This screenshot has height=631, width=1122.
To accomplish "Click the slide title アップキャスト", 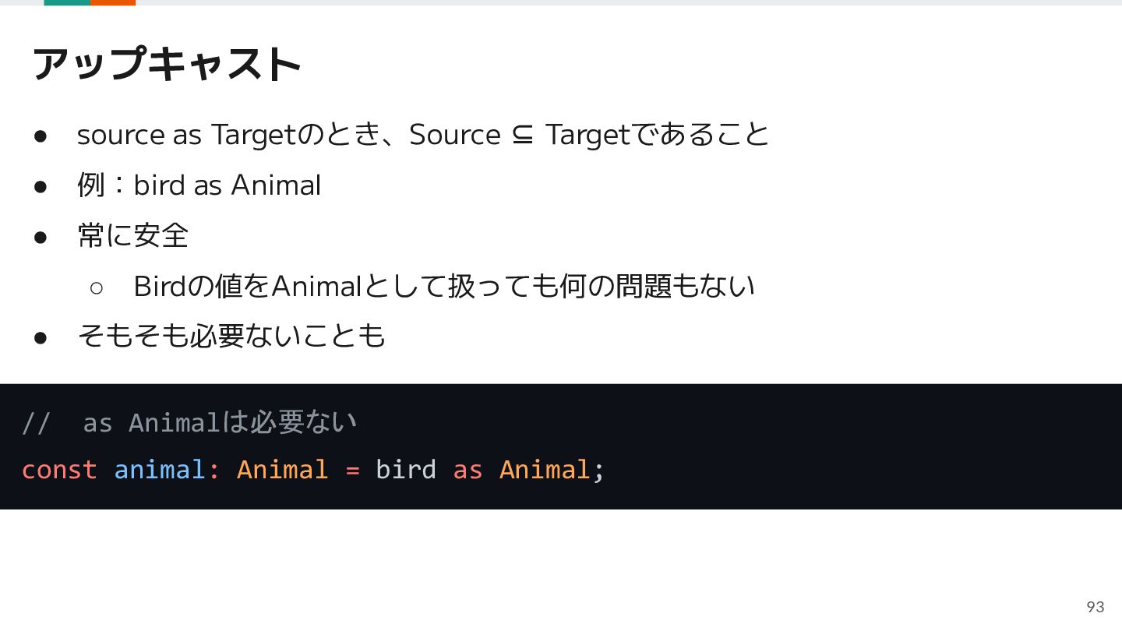I will pos(166,64).
